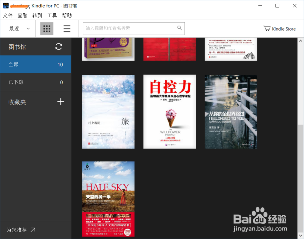Open the 自控力 book
Image resolution: width=304 pixels, height=239 pixels.
pyautogui.click(x=170, y=112)
